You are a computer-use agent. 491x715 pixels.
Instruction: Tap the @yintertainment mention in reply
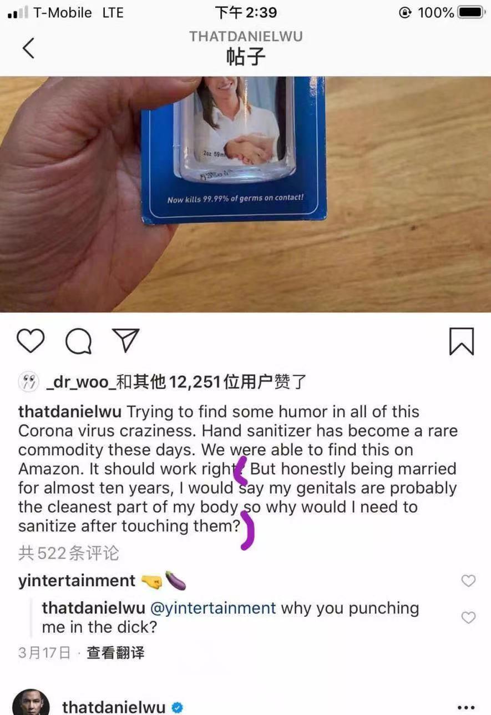tap(213, 608)
